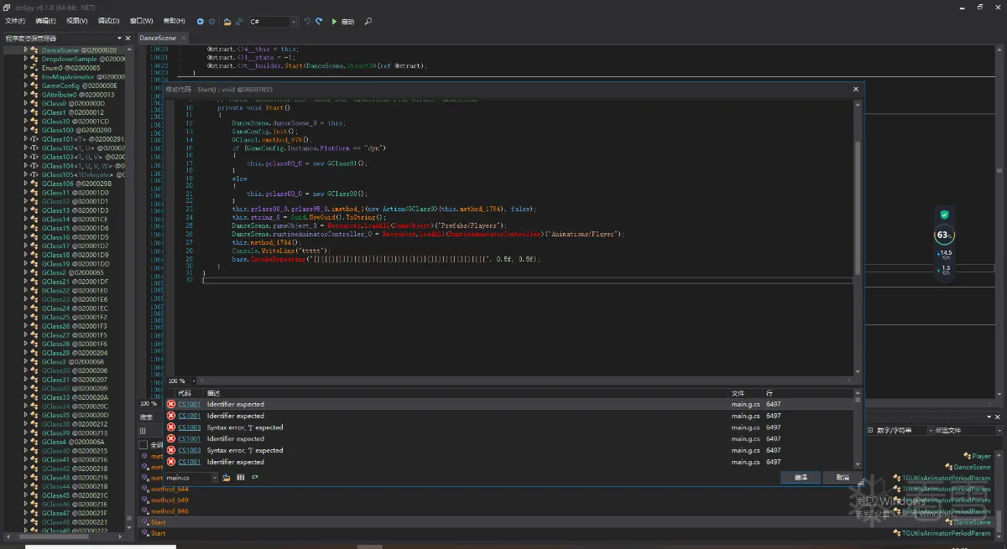
Task: Click the navigate back arrow icon
Action: pyautogui.click(x=201, y=21)
